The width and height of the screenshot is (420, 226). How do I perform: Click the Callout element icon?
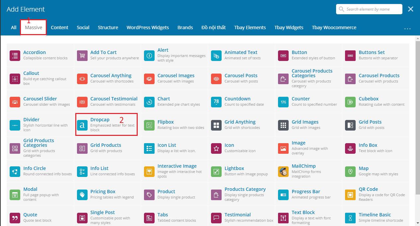15,79
